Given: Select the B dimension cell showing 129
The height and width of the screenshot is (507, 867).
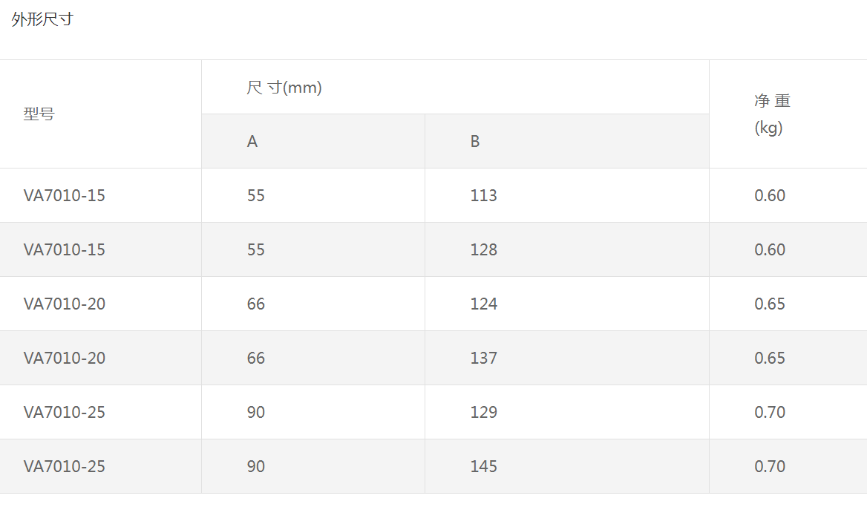Looking at the screenshot, I should point(484,412).
